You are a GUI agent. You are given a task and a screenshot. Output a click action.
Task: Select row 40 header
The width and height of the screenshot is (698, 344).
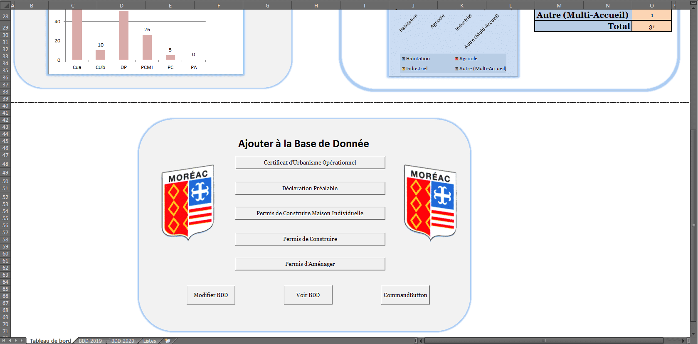coord(5,106)
